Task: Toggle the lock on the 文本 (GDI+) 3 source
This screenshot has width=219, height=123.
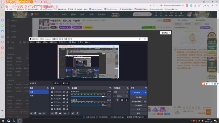Action: coord(67,95)
